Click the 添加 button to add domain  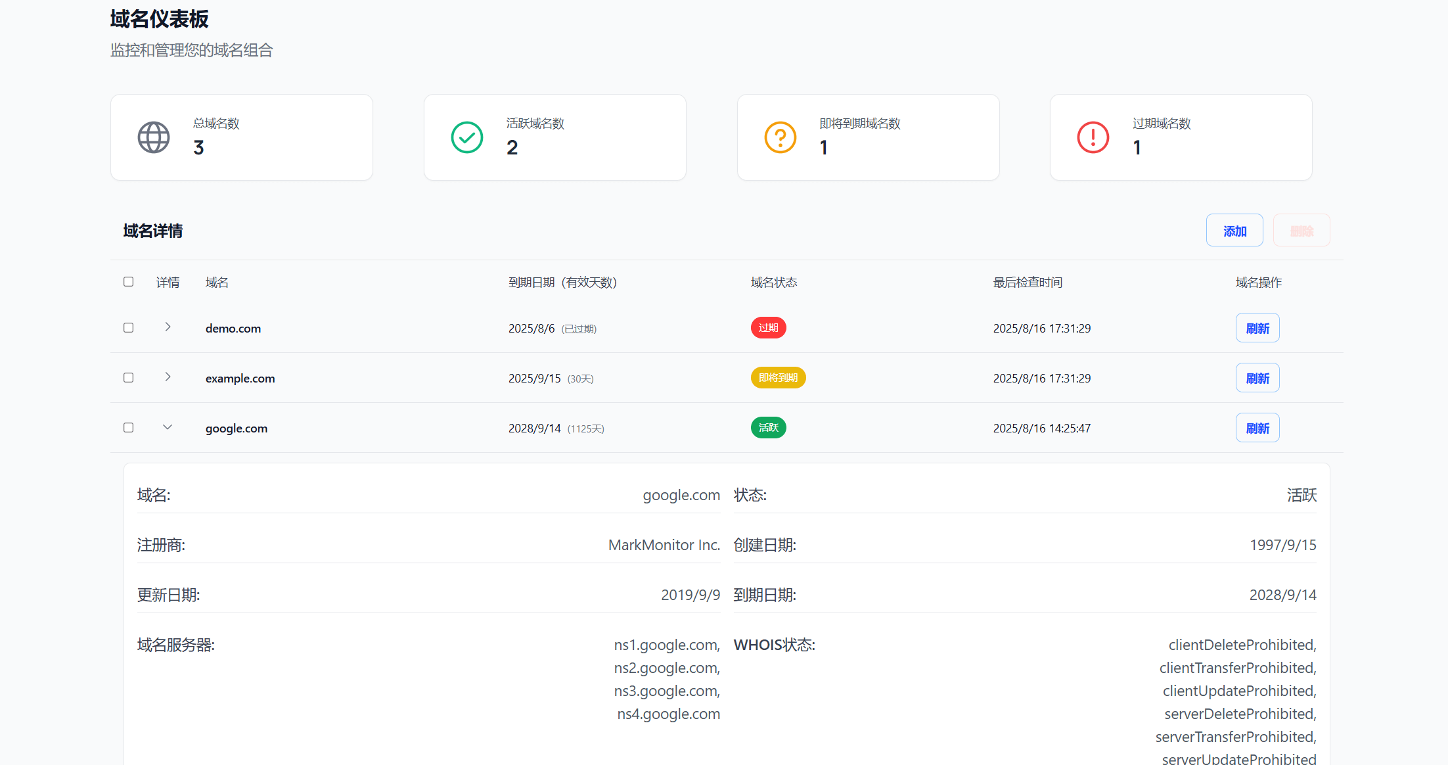(x=1234, y=231)
